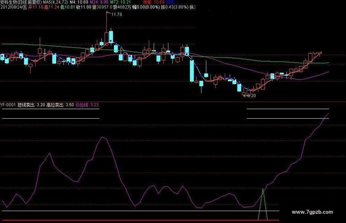Click the purple 价位线: 3.23 value
Screen dimensions: 346x223
87,105
